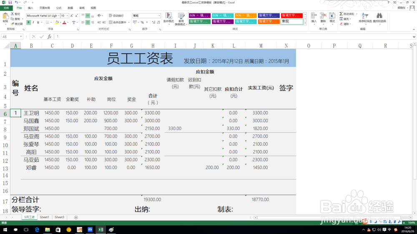This screenshot has width=417, height=234.
Task: Open the File (文件) tab
Action: pyautogui.click(x=6, y=8)
